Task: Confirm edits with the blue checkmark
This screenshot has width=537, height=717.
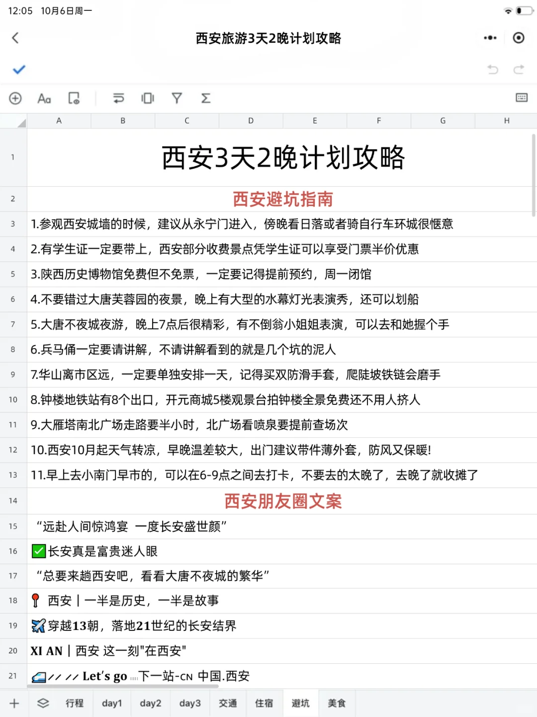Action: (19, 70)
